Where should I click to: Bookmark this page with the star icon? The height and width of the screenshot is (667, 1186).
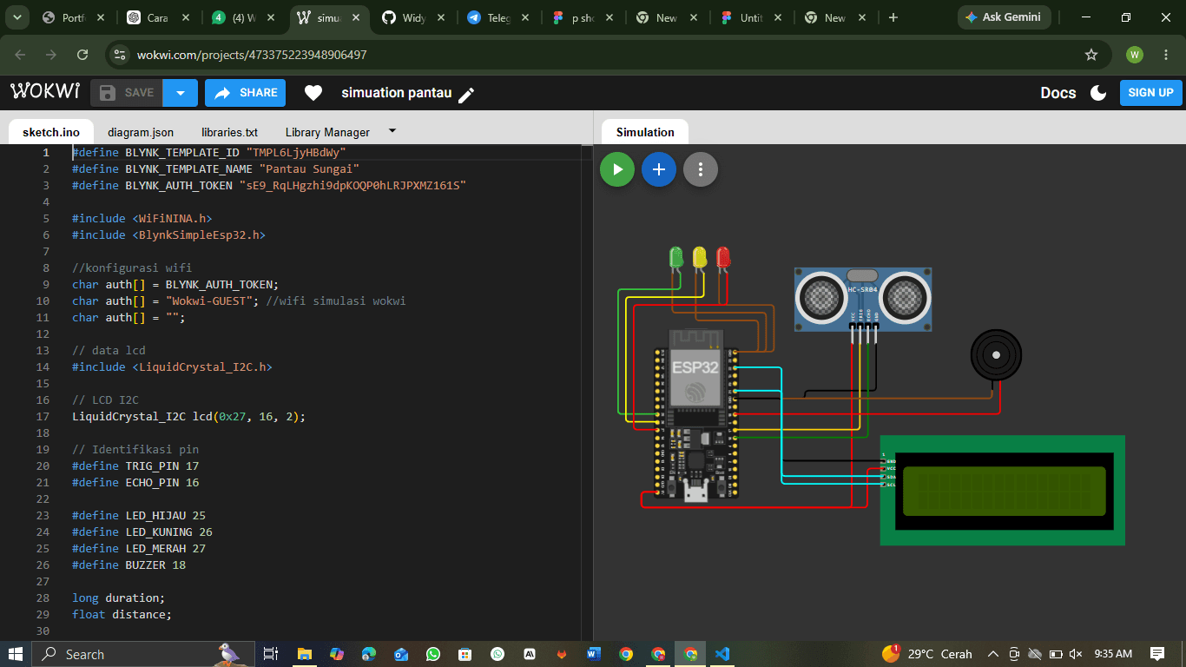[1091, 55]
